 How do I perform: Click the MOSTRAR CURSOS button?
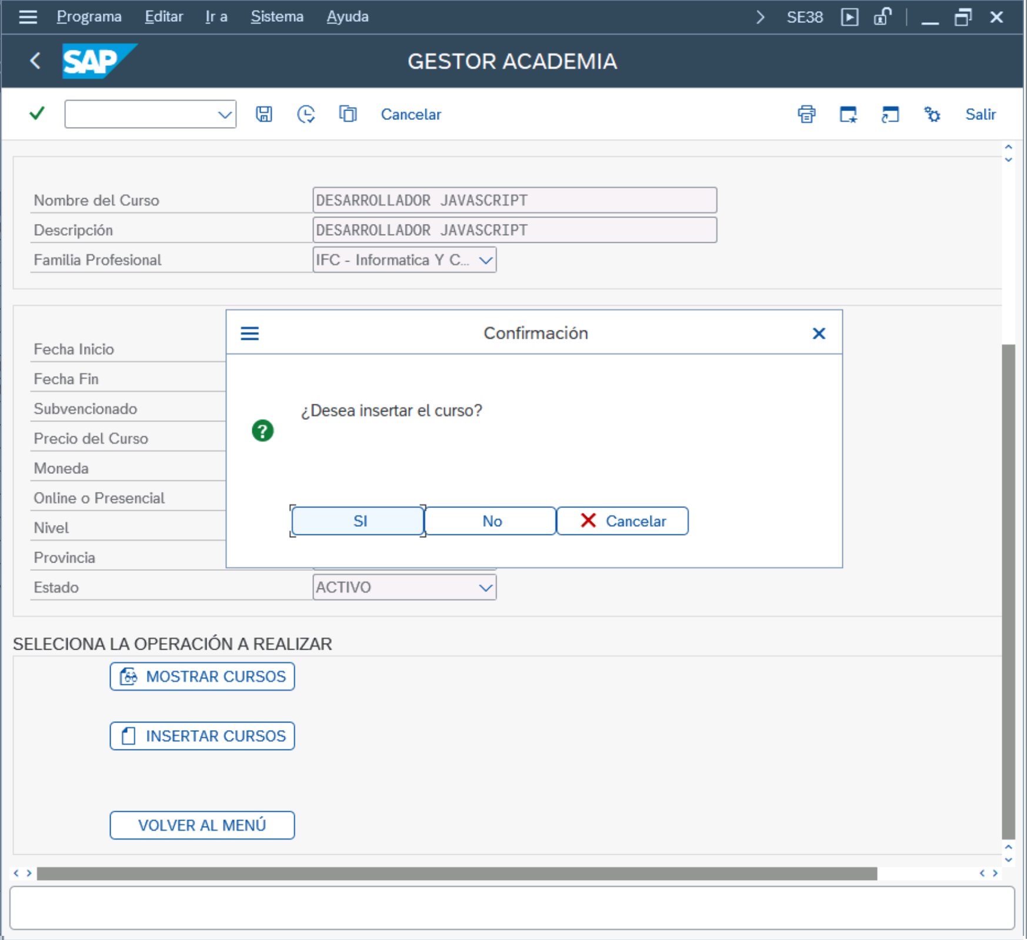pyautogui.click(x=202, y=676)
